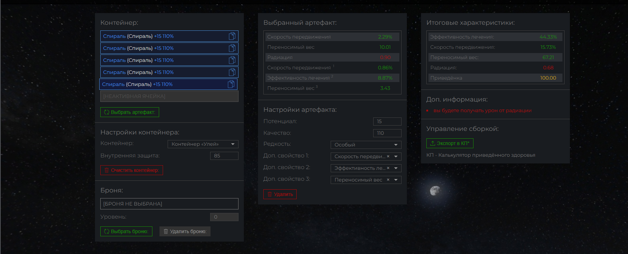Click the Удалить броню button

(185, 231)
